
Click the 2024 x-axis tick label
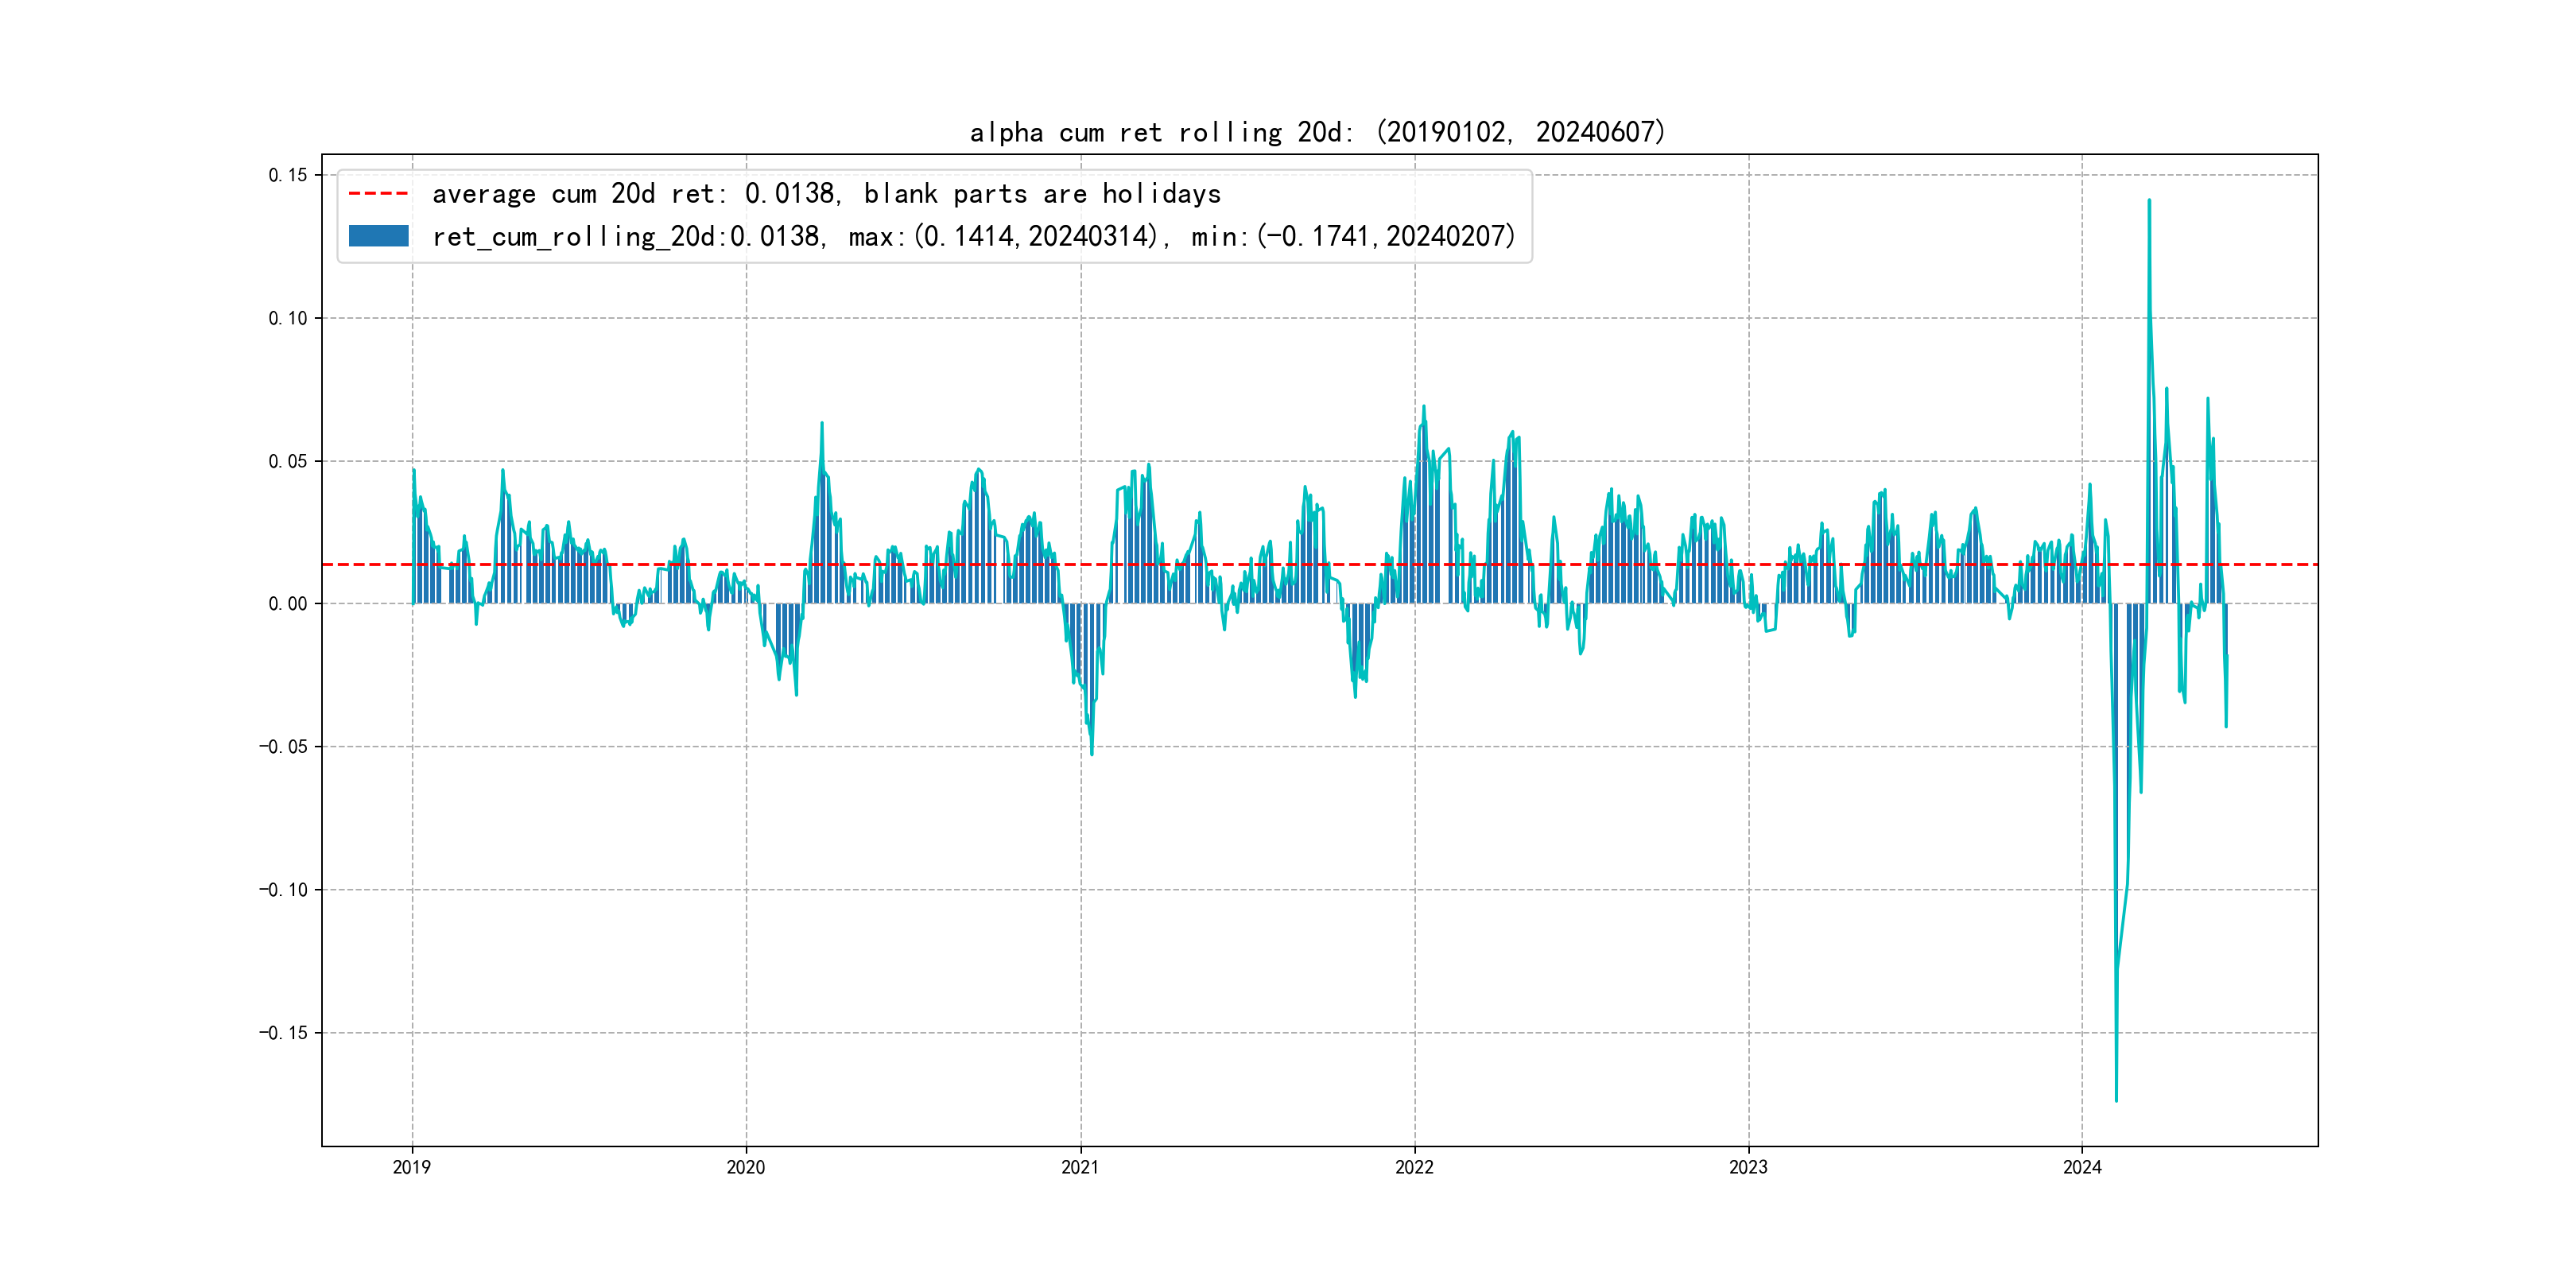(2082, 1167)
